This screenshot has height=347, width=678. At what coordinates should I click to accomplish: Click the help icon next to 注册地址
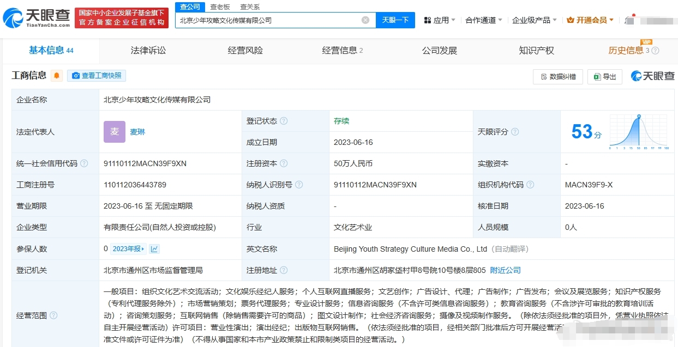pyautogui.click(x=284, y=270)
